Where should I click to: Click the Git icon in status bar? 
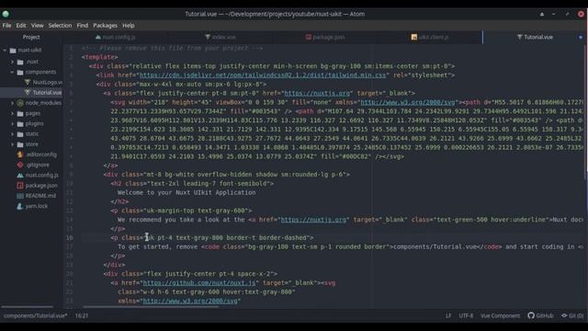[x=564, y=315]
